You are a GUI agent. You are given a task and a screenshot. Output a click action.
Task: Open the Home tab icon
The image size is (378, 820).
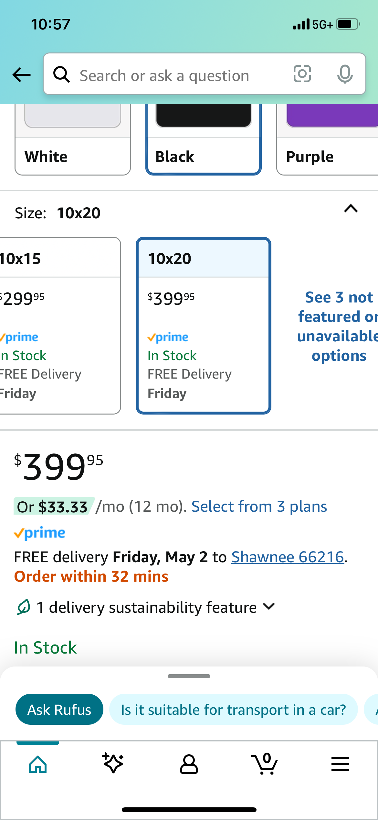coord(38,764)
